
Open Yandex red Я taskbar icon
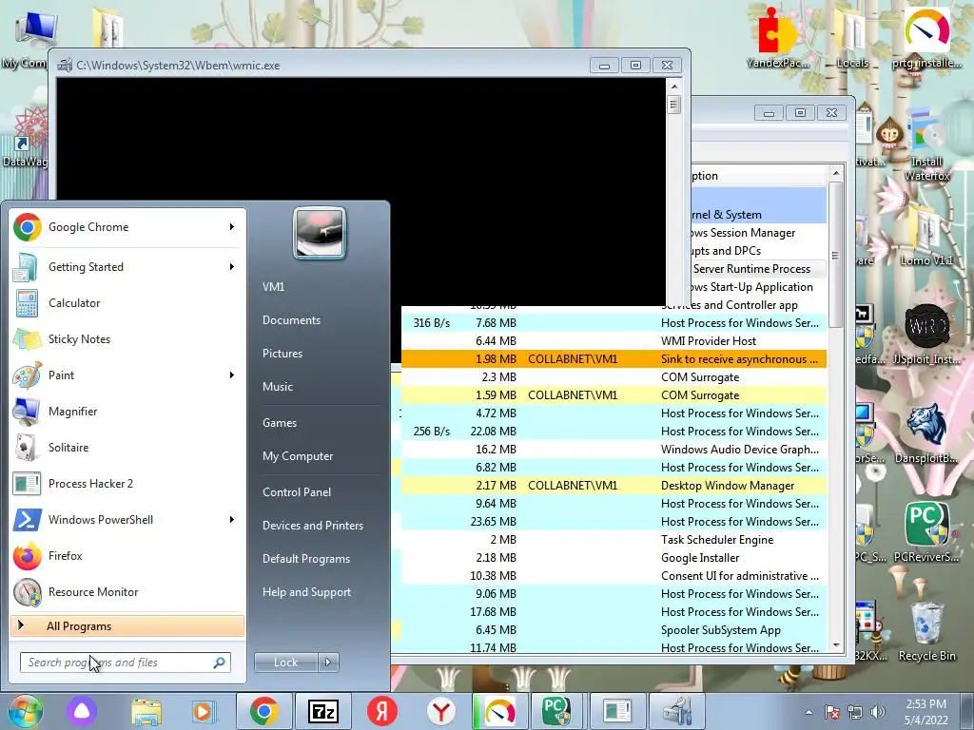382,711
